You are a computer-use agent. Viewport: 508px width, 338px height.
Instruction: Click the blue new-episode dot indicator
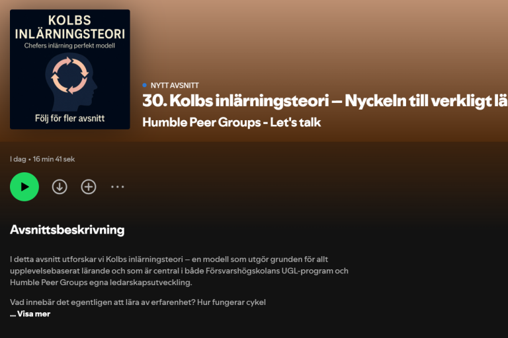point(144,85)
